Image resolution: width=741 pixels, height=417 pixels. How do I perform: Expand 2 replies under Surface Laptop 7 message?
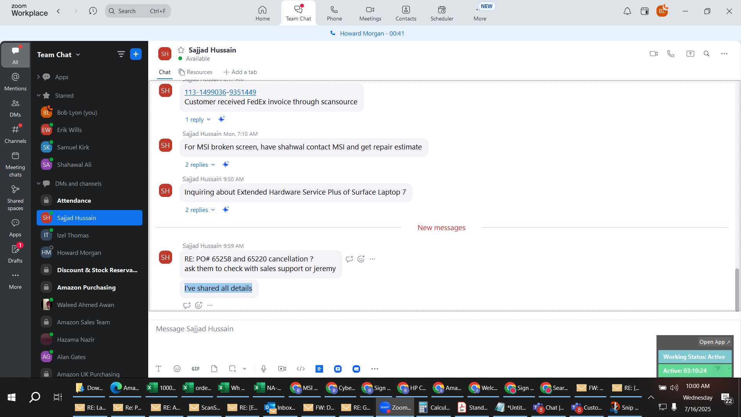pyautogui.click(x=200, y=210)
